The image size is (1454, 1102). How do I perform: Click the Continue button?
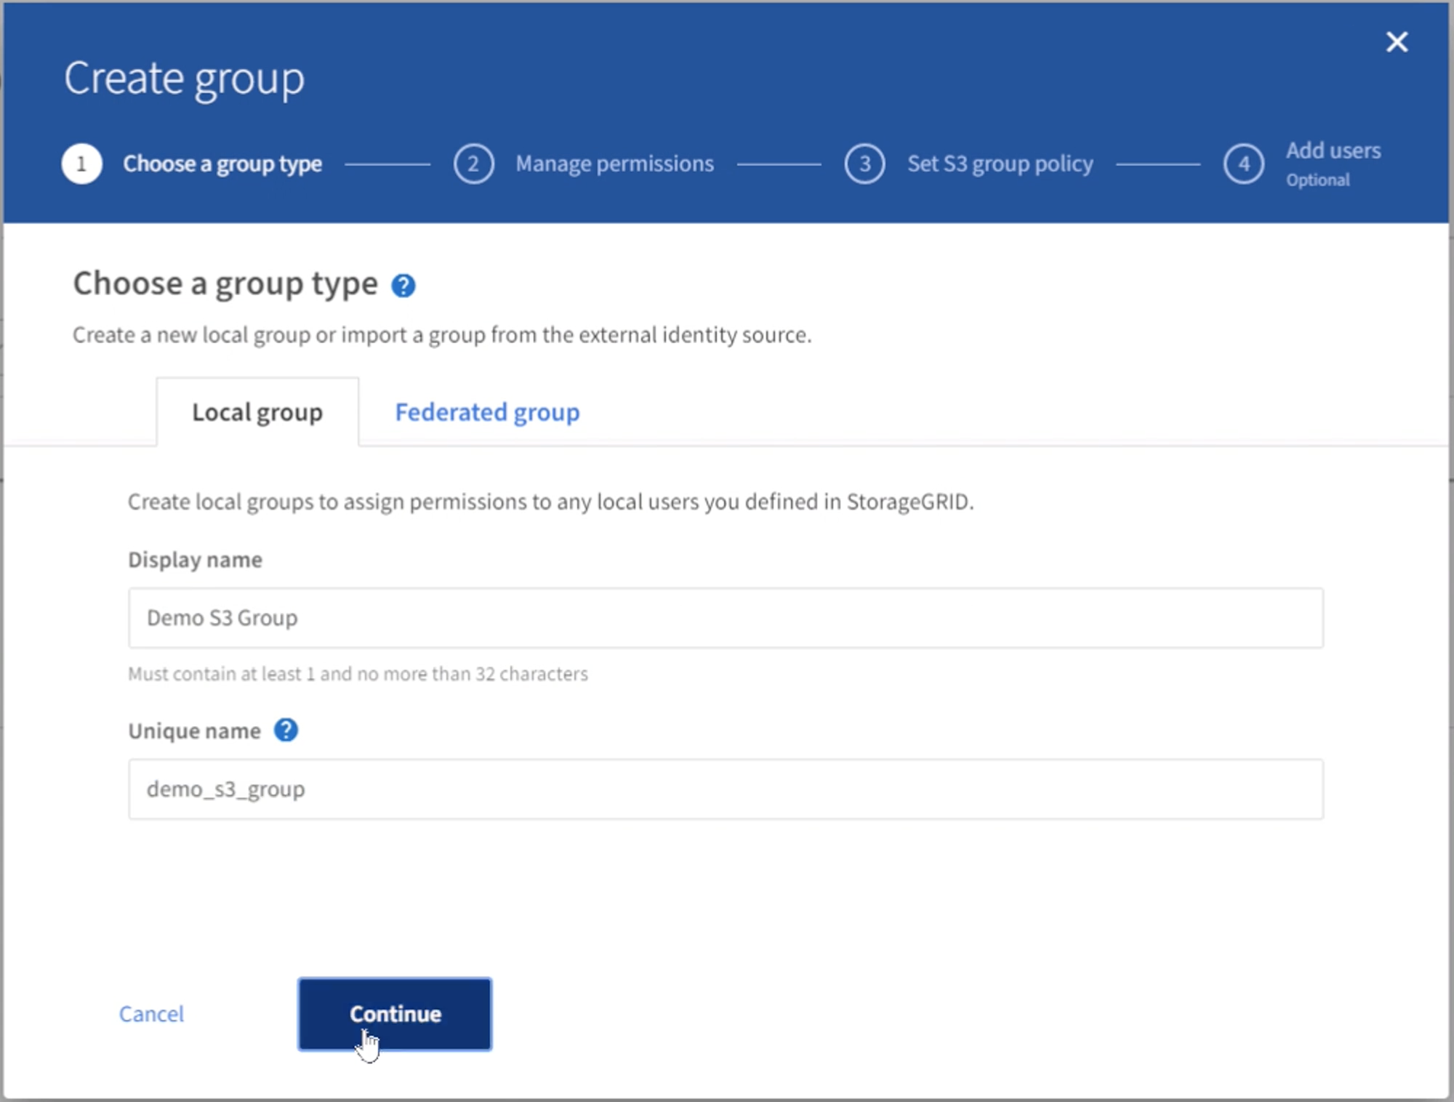(x=393, y=1013)
